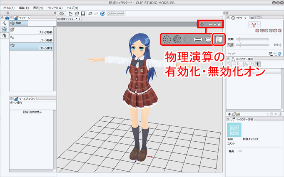Delete with the trash icon in キャラクター構成
The width and height of the screenshot is (284, 177).
coord(272,114)
